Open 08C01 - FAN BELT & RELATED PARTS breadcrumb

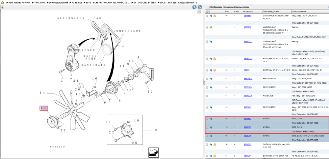click(178, 3)
